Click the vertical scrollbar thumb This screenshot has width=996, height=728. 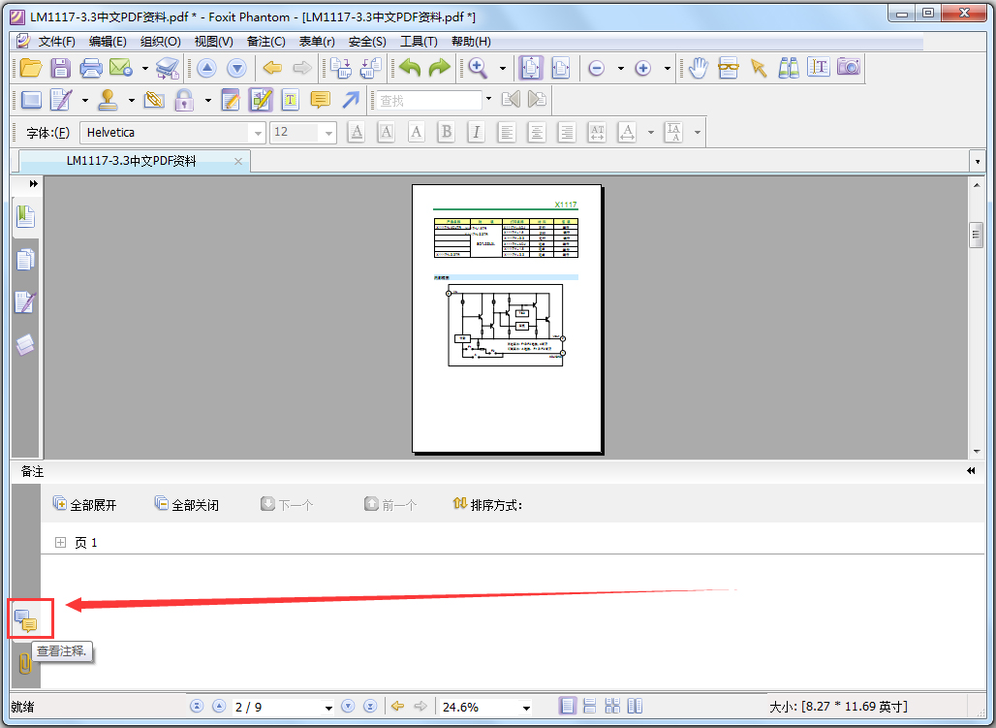pos(977,235)
